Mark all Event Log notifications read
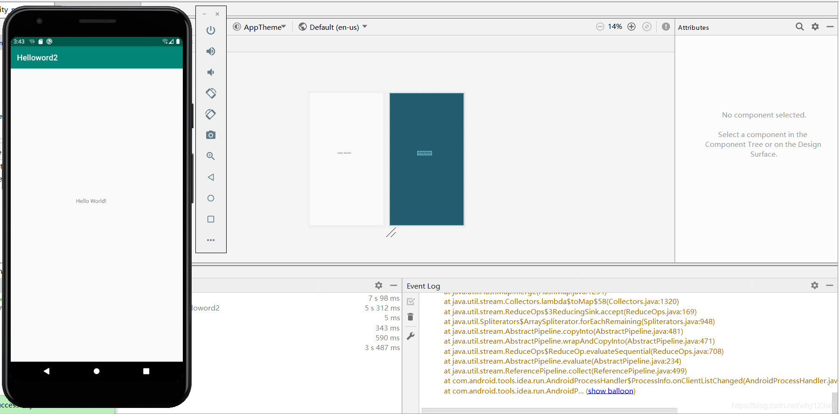The height and width of the screenshot is (414, 839). [410, 302]
